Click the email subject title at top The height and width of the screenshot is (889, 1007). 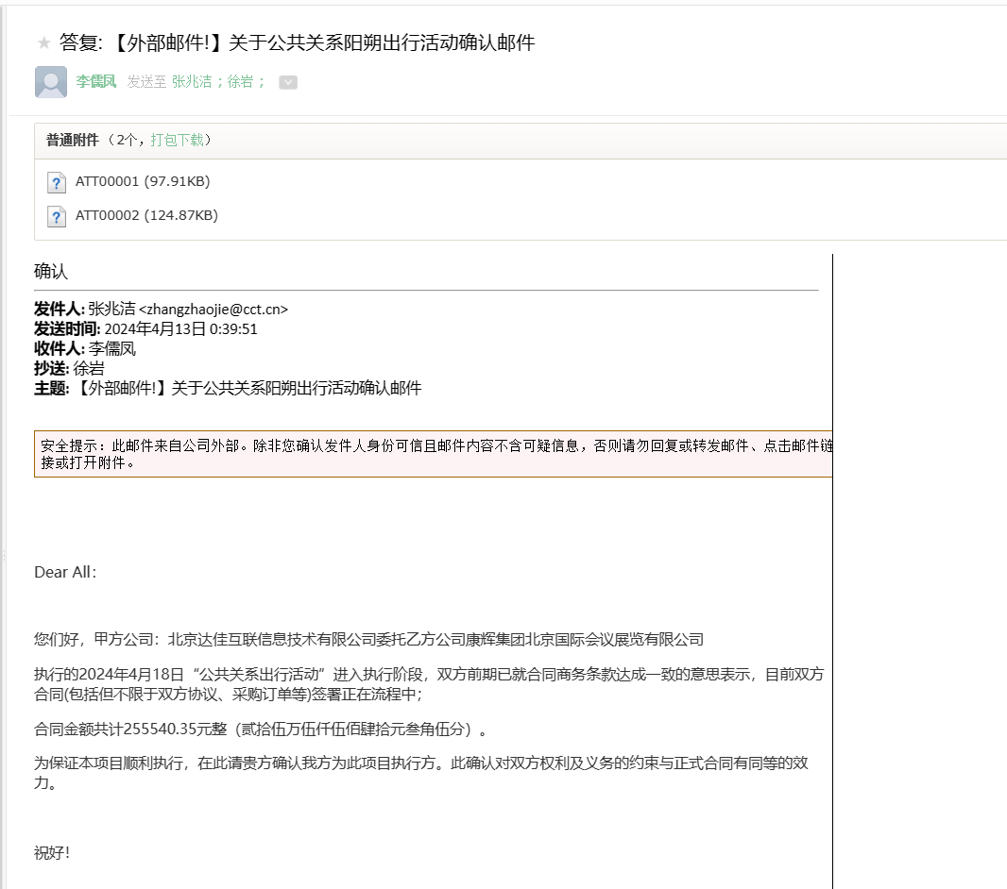298,42
